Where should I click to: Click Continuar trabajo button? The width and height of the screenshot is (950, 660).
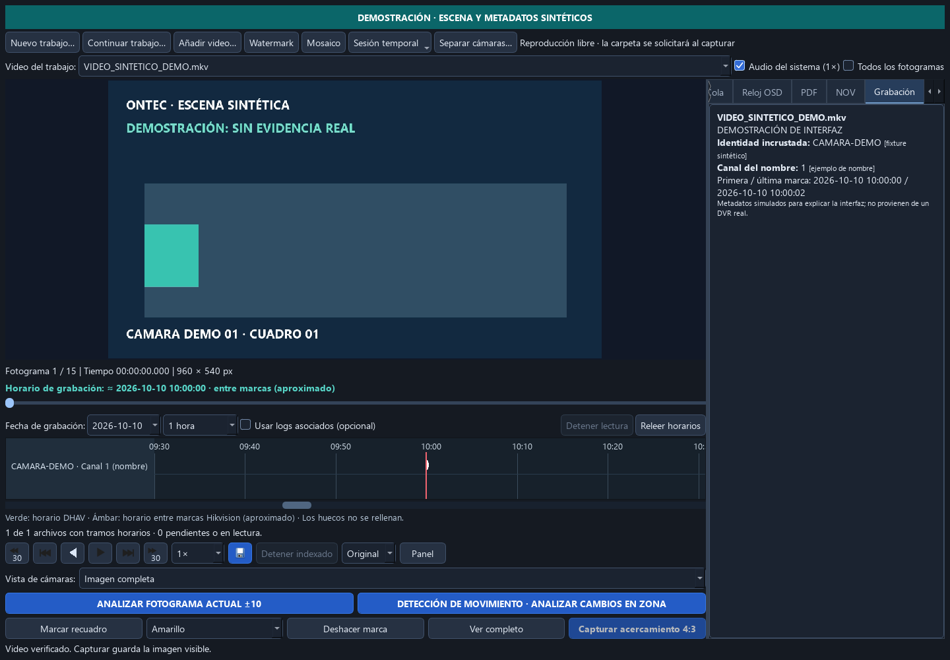[127, 43]
